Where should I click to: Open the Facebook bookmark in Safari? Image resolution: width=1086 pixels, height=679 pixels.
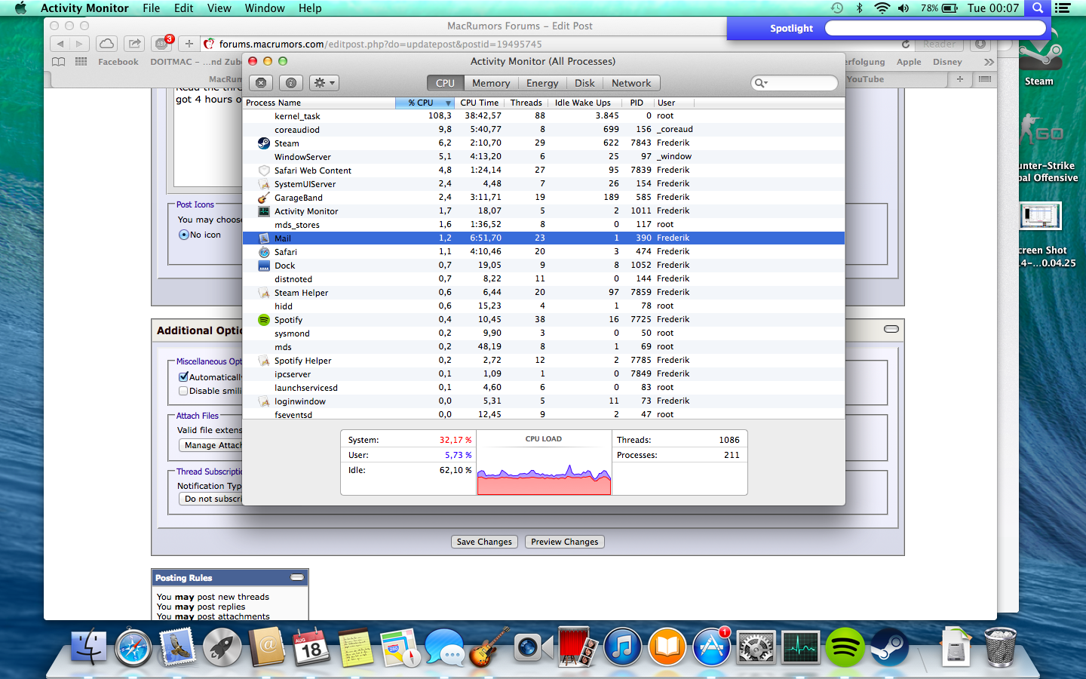(118, 62)
